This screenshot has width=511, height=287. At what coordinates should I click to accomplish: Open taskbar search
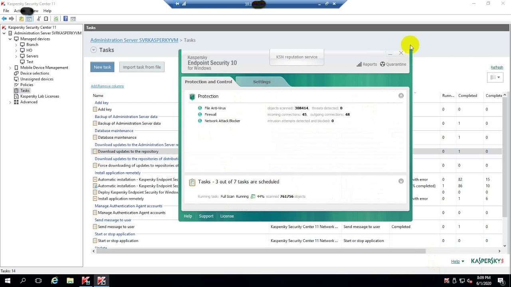(23, 281)
